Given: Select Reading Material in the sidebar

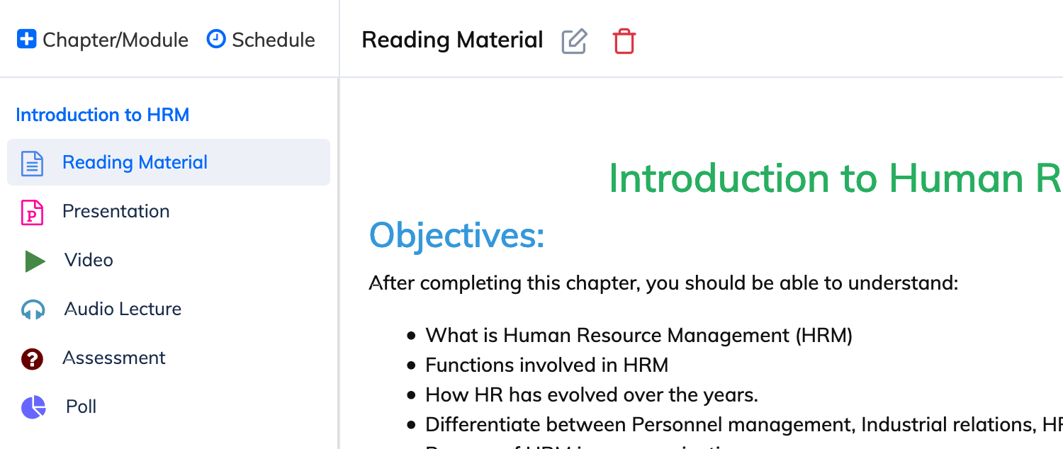Looking at the screenshot, I should tap(169, 162).
